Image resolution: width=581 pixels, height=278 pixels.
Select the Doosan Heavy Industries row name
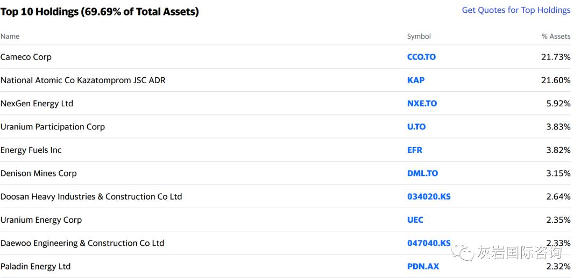91,196
